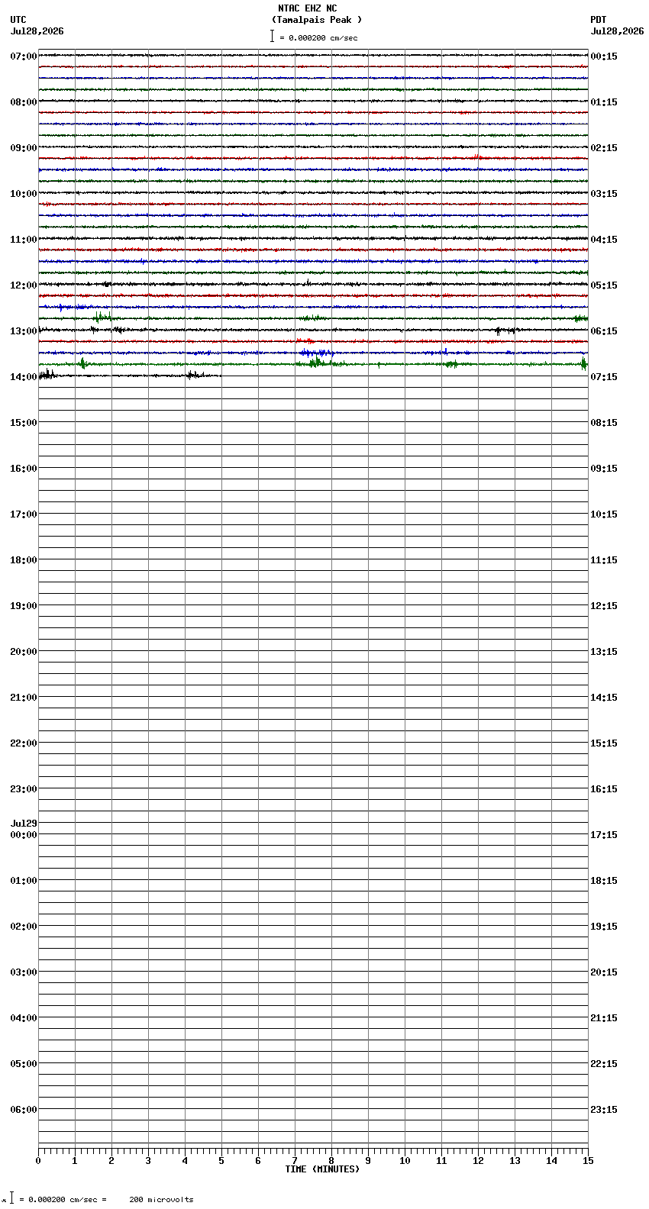
Task: Click the Jul28,2026 date under PDT
Action: tap(617, 31)
